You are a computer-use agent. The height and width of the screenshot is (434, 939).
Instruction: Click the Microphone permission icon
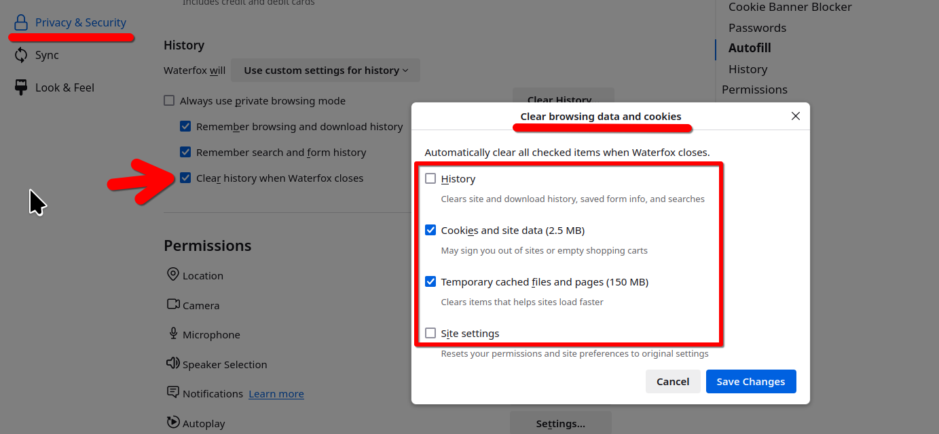[173, 334]
